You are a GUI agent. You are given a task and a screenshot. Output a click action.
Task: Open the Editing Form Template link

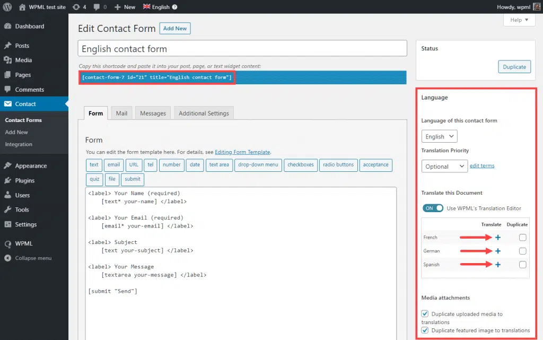[242, 152]
